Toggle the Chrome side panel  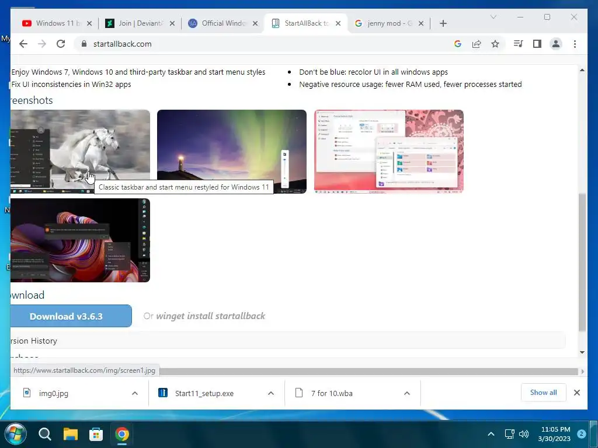tap(537, 44)
